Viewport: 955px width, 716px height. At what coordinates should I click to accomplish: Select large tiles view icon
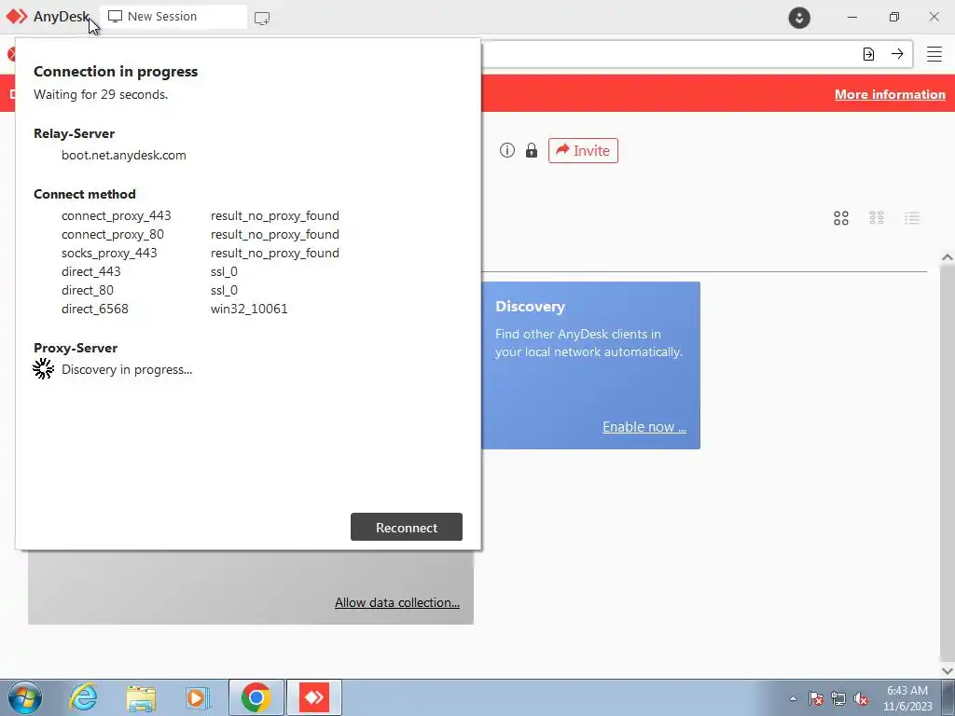point(841,218)
